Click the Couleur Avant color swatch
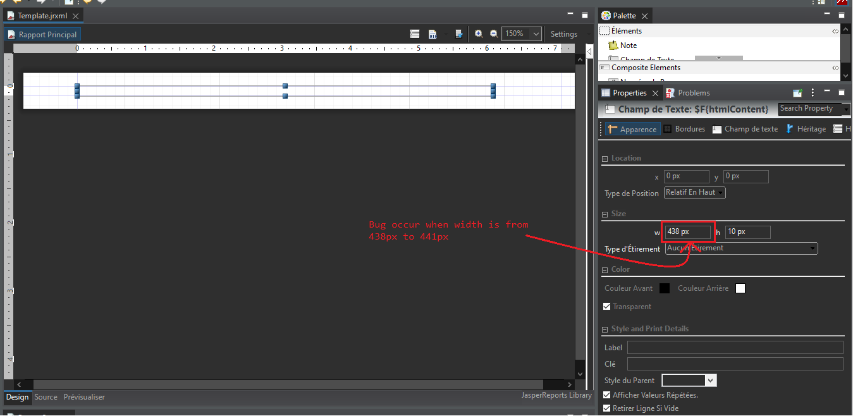 [x=664, y=288]
